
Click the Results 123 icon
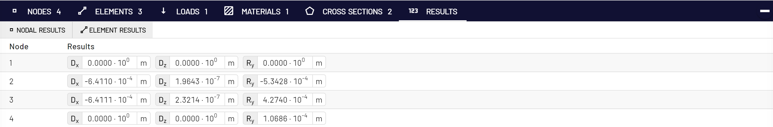413,11
